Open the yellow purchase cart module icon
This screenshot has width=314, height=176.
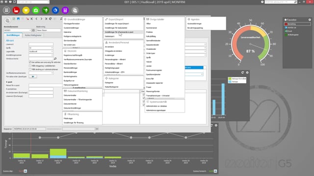click(x=26, y=10)
